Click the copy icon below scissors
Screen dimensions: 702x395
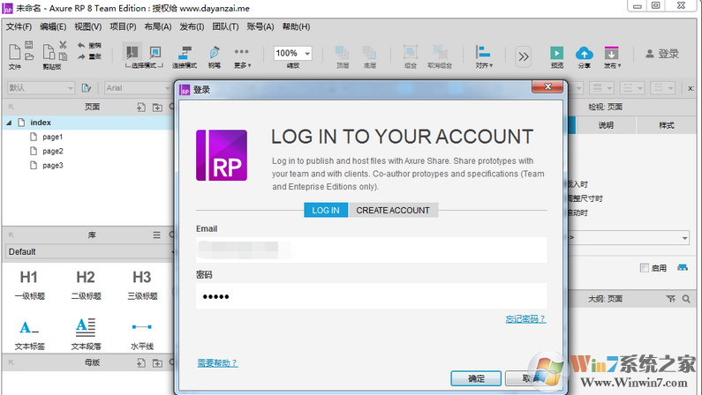point(63,56)
